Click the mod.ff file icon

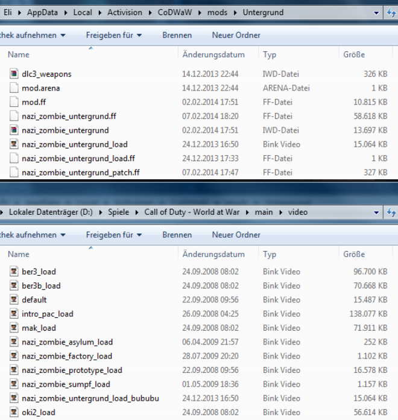pos(14,102)
